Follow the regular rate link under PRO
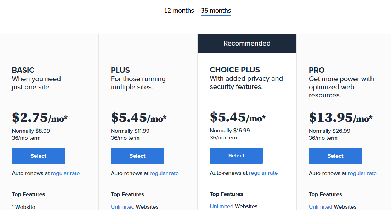391x210 pixels. pyautogui.click(x=362, y=173)
